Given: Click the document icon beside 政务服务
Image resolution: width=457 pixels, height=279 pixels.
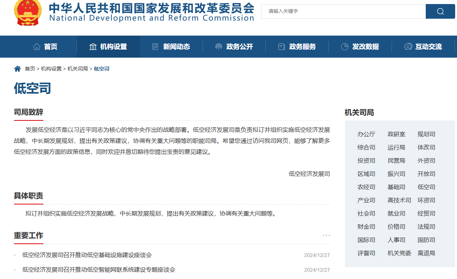Looking at the screenshot, I should (282, 47).
